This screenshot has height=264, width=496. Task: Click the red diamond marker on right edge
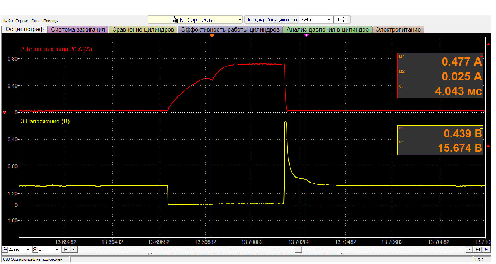click(x=488, y=146)
